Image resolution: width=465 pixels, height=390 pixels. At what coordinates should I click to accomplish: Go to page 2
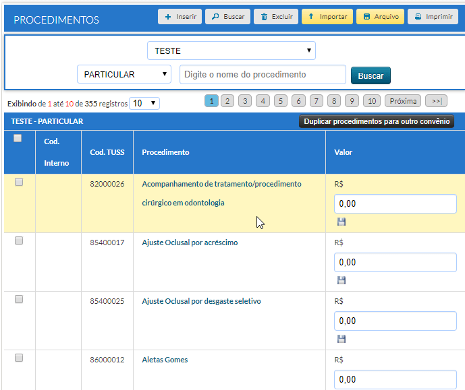(227, 101)
